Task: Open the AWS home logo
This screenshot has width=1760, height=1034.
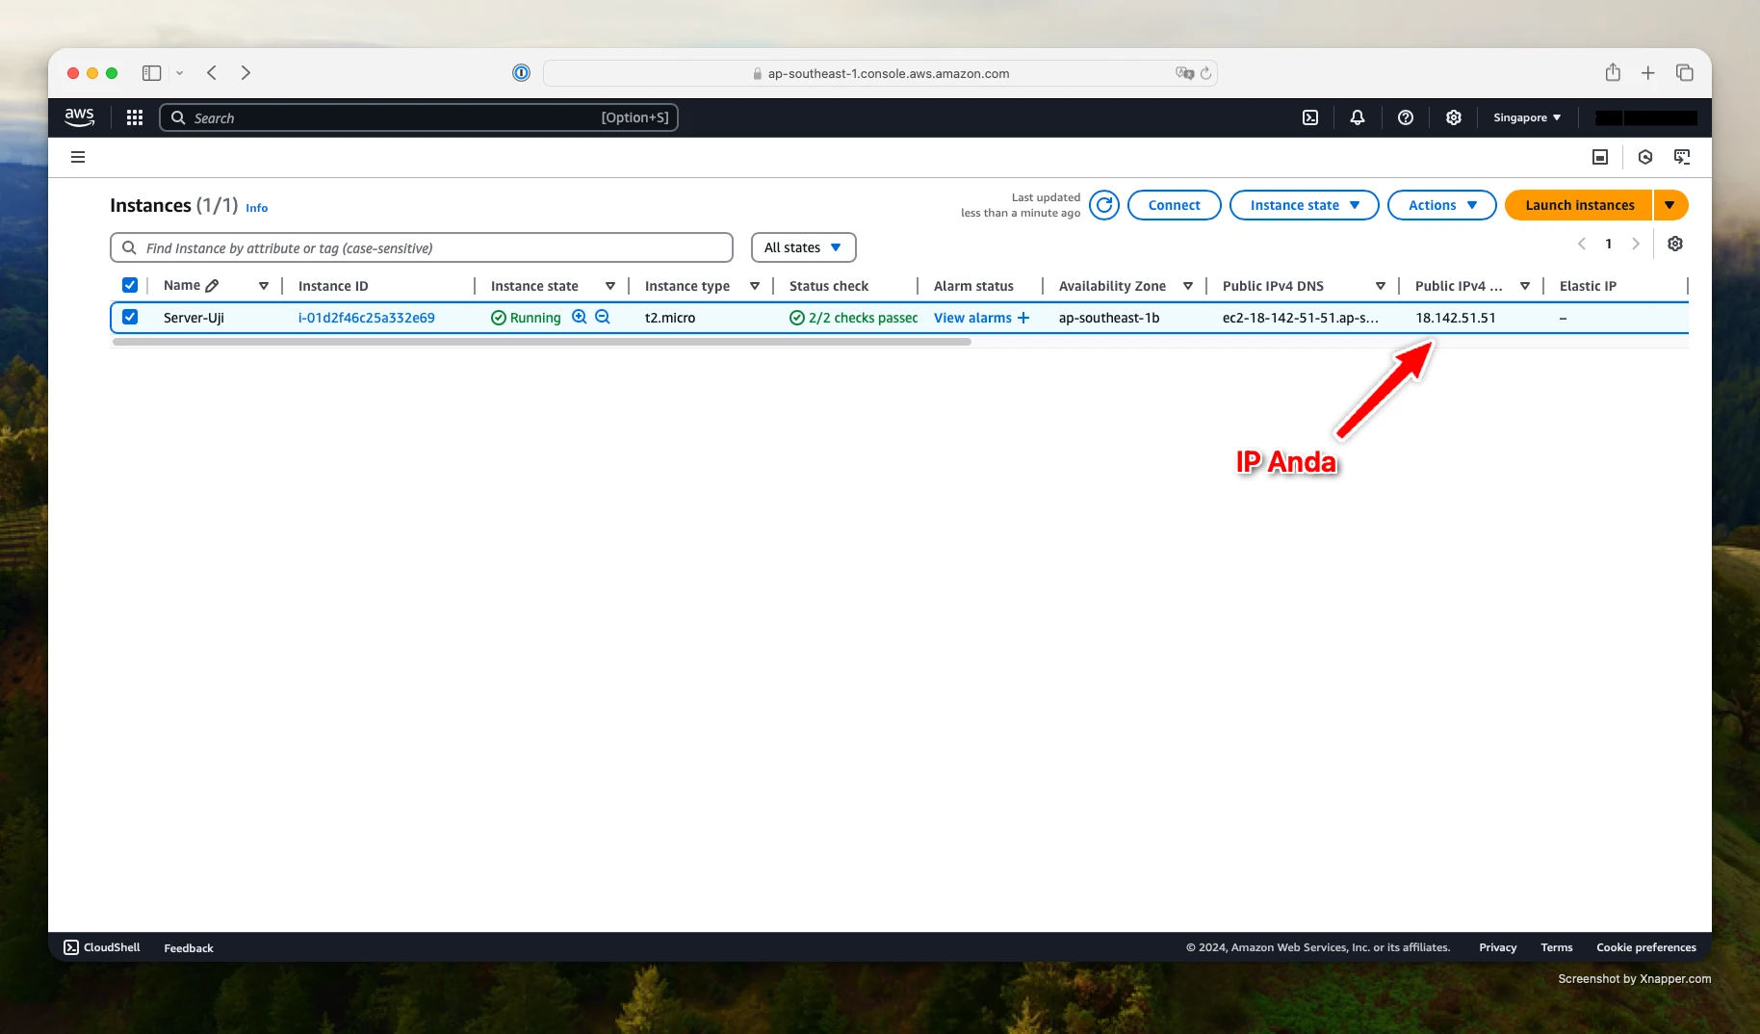Action: tap(79, 117)
